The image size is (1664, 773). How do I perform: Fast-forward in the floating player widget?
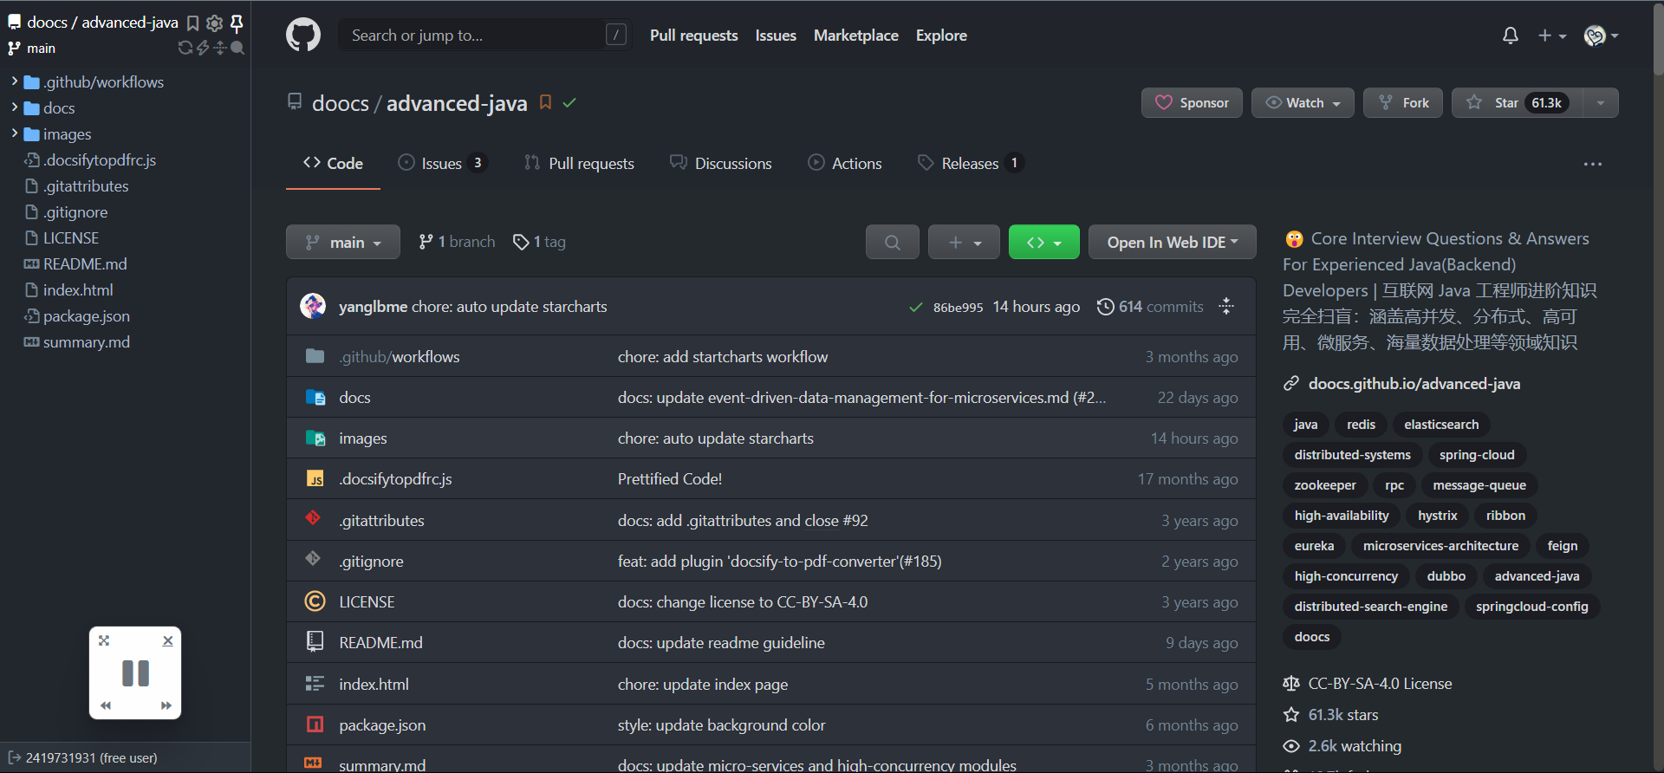[166, 705]
